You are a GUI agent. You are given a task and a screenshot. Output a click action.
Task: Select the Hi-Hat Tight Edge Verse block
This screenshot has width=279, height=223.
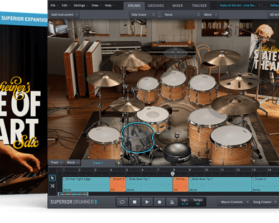(x=86, y=185)
